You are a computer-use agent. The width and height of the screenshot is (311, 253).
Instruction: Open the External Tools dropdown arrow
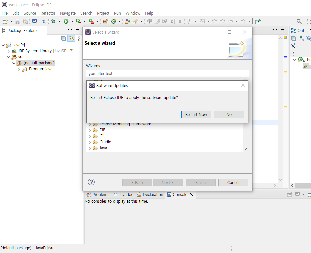click(97, 21)
